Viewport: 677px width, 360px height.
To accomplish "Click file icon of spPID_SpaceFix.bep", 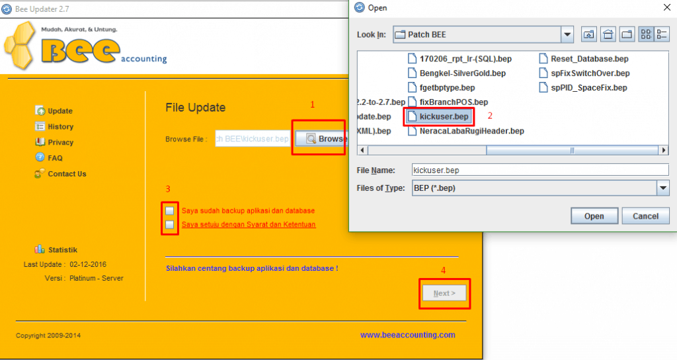I will coord(543,87).
